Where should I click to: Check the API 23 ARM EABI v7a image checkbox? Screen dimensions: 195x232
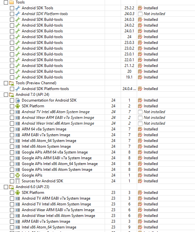tap(12, 222)
